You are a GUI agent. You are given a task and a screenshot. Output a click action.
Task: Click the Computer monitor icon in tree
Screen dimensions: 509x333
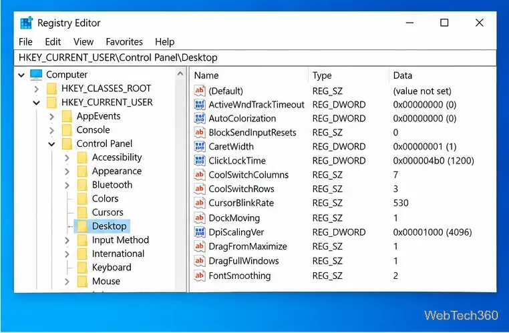(x=36, y=75)
